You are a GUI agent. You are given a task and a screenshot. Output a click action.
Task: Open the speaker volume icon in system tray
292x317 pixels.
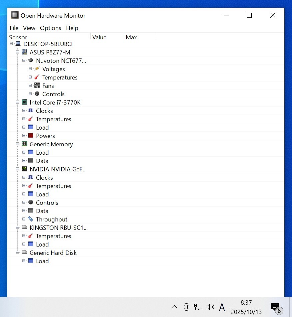(210, 307)
